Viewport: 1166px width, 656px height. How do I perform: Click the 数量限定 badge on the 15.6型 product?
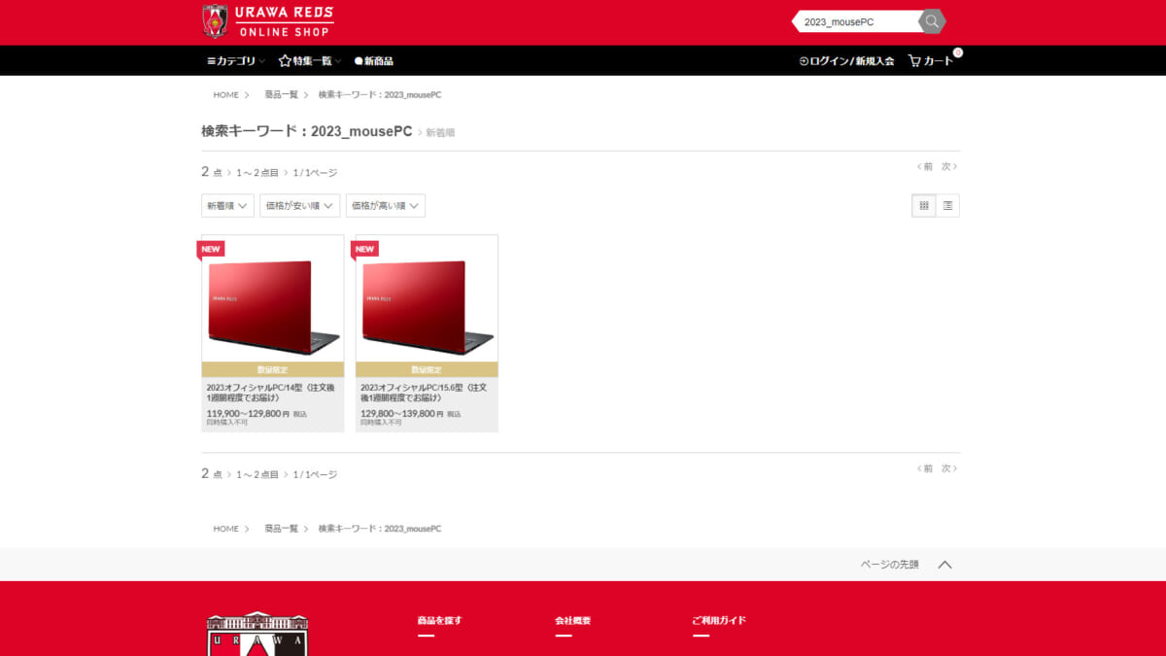pos(427,369)
